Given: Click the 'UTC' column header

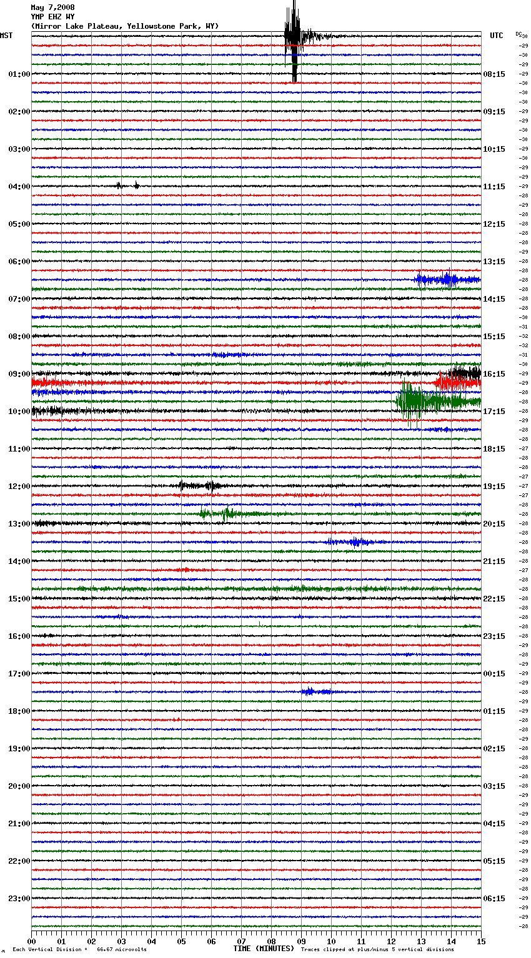Looking at the screenshot, I should point(497,36).
